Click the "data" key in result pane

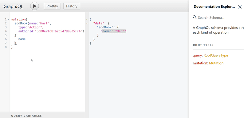point(99,23)
